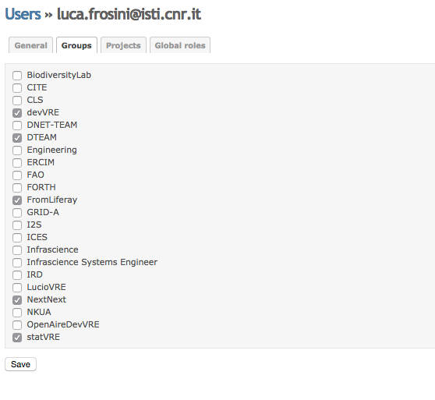
Task: Go to the Users breadcrumb link
Action: (x=23, y=14)
